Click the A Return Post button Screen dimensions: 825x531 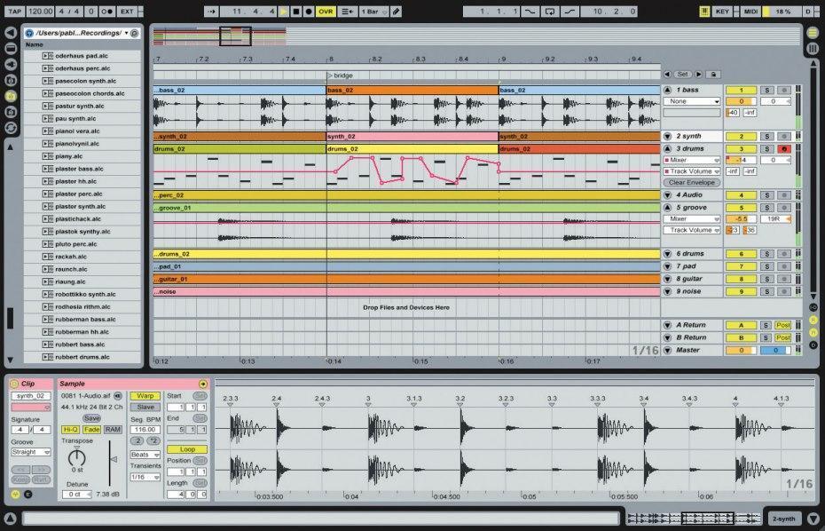tap(783, 325)
